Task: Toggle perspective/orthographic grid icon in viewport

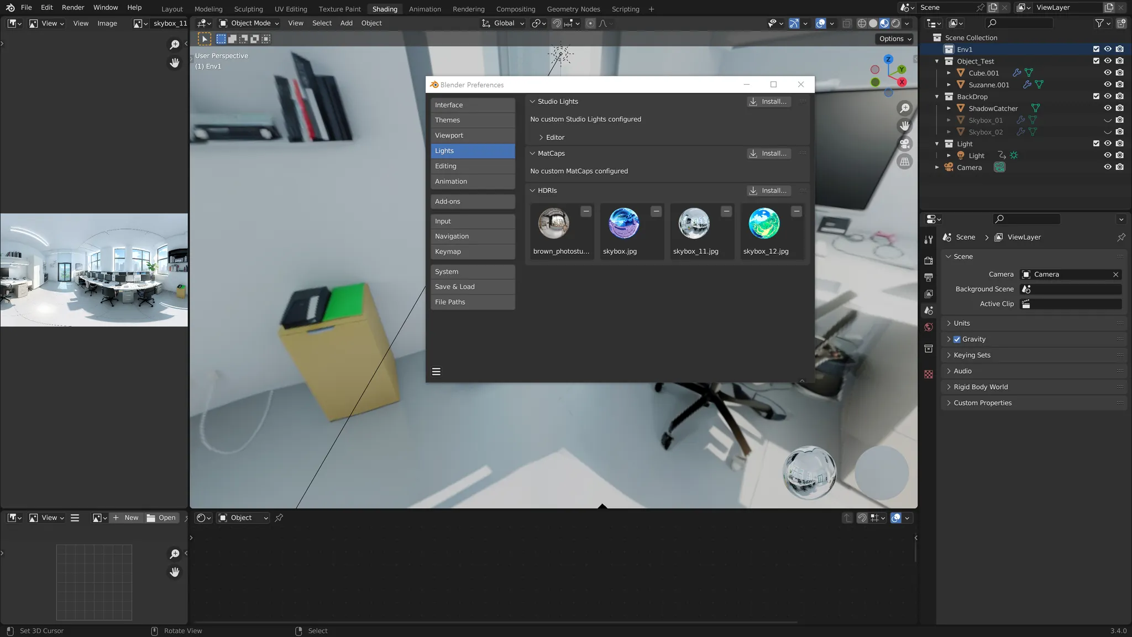Action: click(904, 162)
